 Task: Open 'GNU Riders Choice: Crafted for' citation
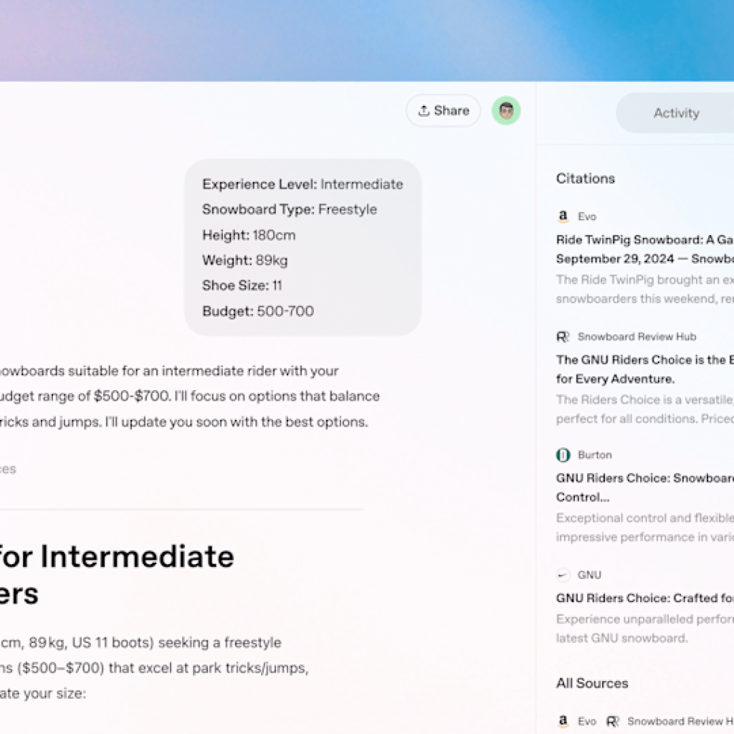point(644,598)
